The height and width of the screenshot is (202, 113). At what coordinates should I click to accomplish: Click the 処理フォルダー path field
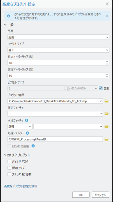pos(55,139)
